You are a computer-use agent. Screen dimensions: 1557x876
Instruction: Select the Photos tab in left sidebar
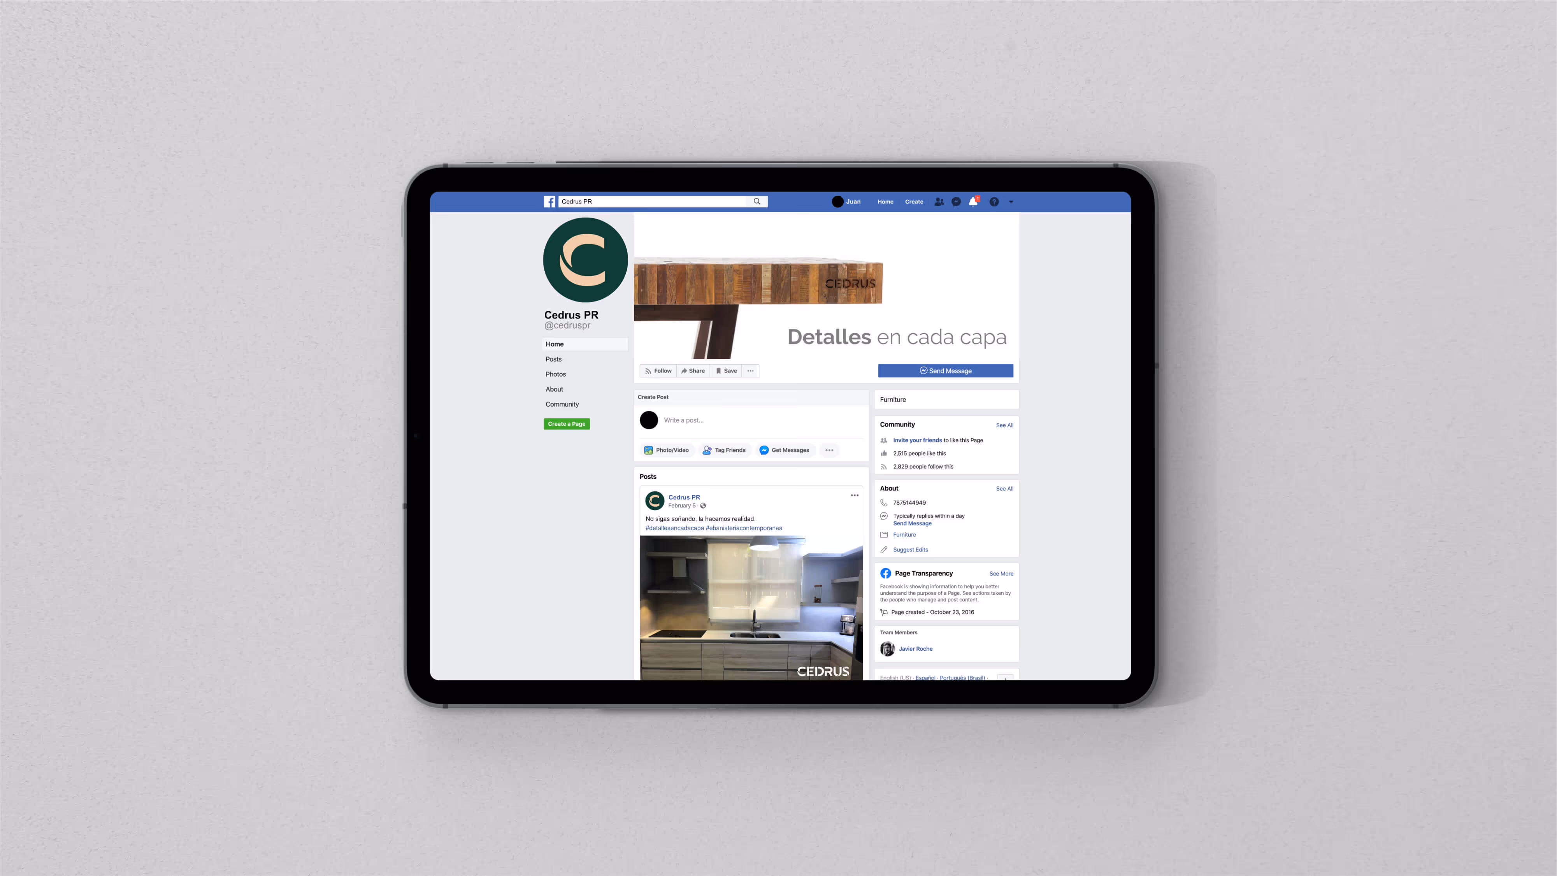[x=555, y=374]
